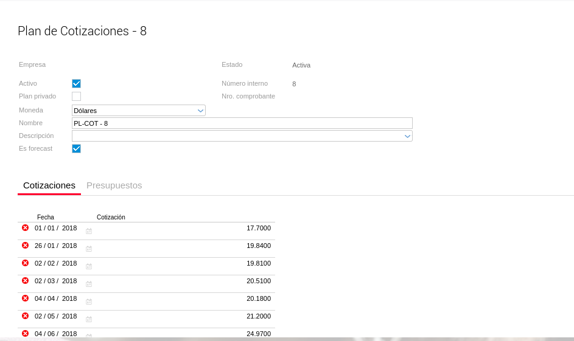Open calendar picker for 26/01/2018 date

pyautogui.click(x=89, y=249)
